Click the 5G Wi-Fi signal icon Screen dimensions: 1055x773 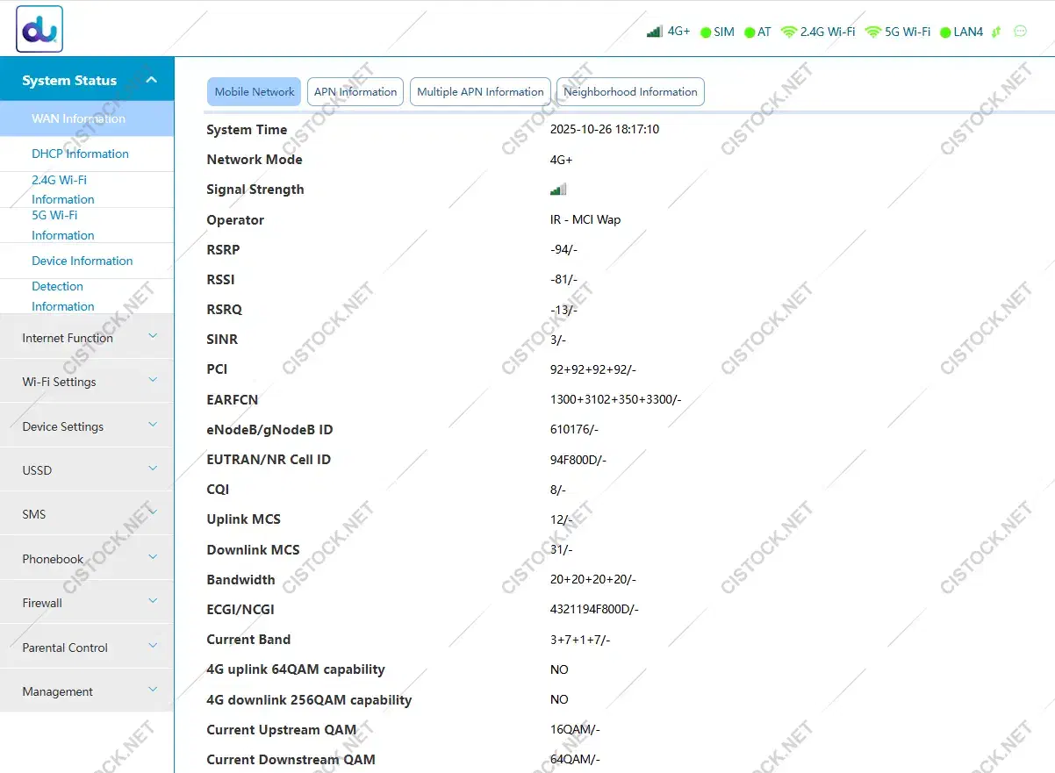coord(873,32)
